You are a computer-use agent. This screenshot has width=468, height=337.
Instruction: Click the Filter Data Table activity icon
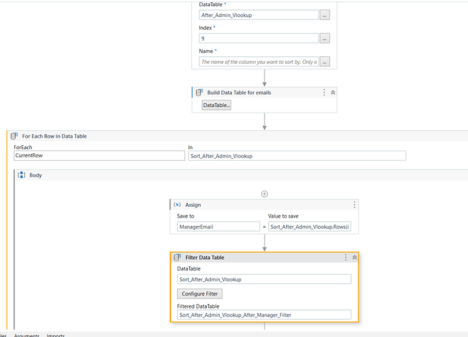177,257
